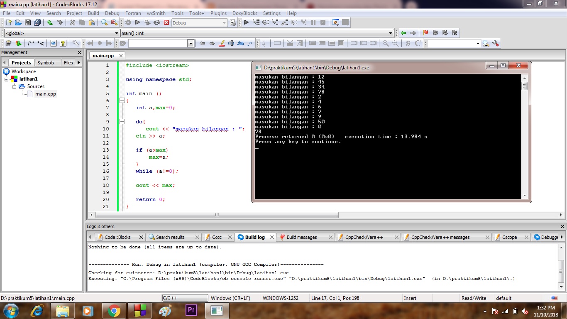
Task: Save the current file
Action: pos(28,22)
